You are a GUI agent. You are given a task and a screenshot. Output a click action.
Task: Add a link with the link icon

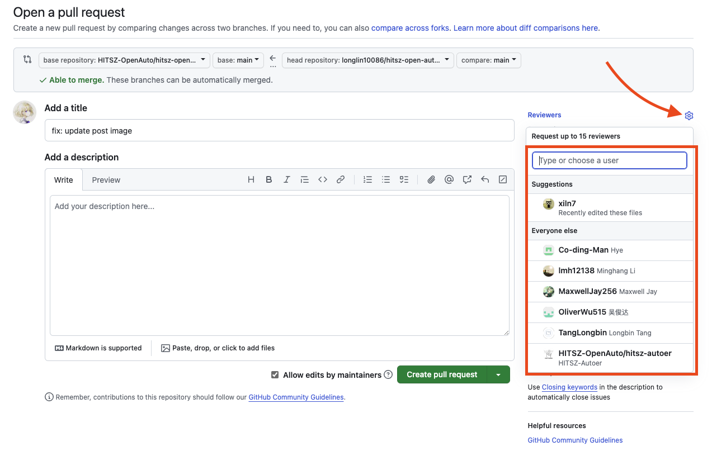[341, 179]
